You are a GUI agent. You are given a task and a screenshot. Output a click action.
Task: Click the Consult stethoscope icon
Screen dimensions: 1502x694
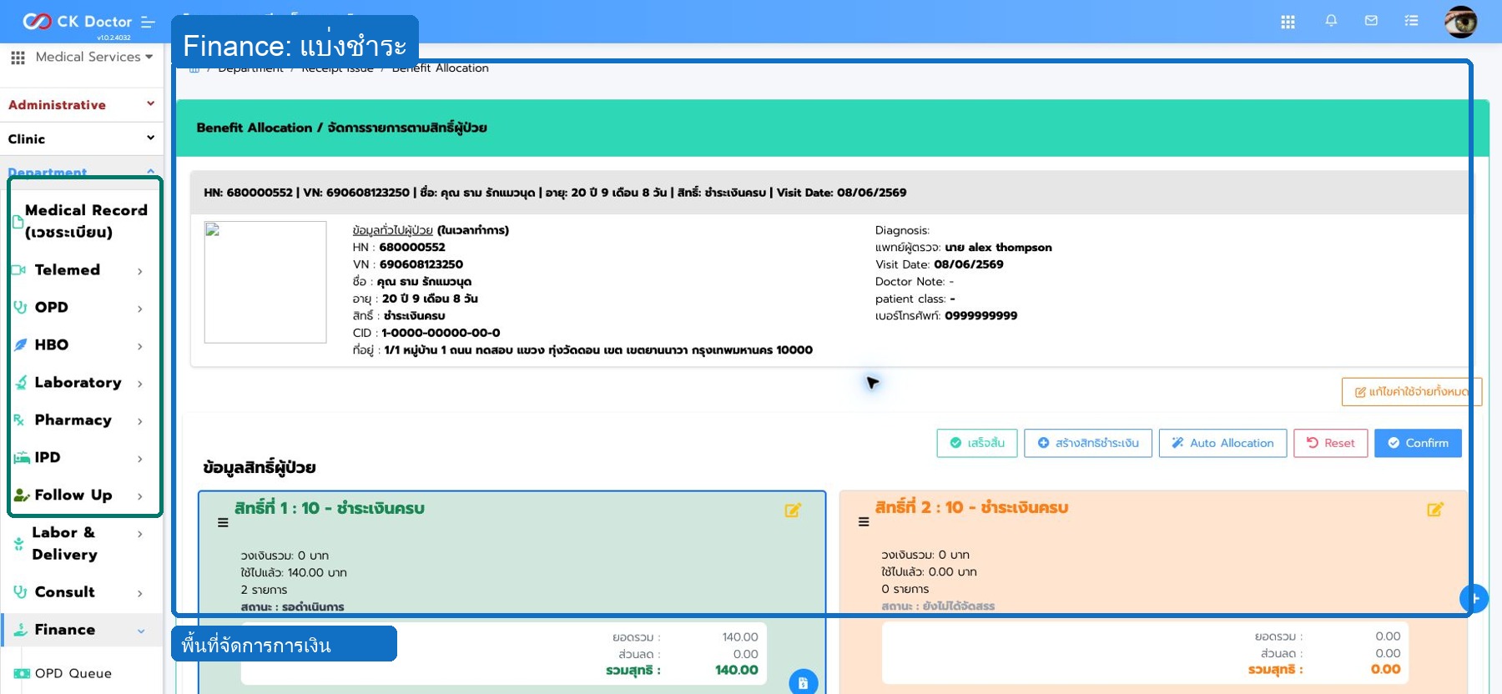[20, 591]
